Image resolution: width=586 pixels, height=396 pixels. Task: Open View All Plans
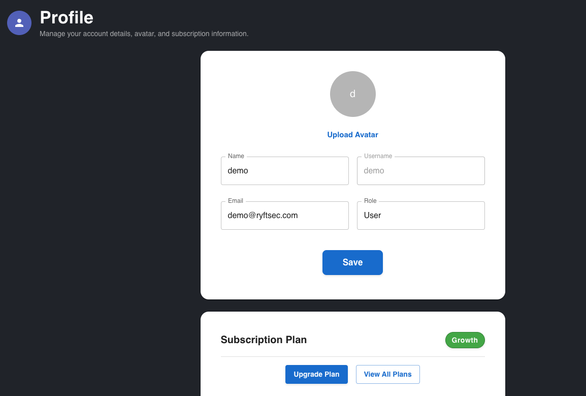click(387, 374)
